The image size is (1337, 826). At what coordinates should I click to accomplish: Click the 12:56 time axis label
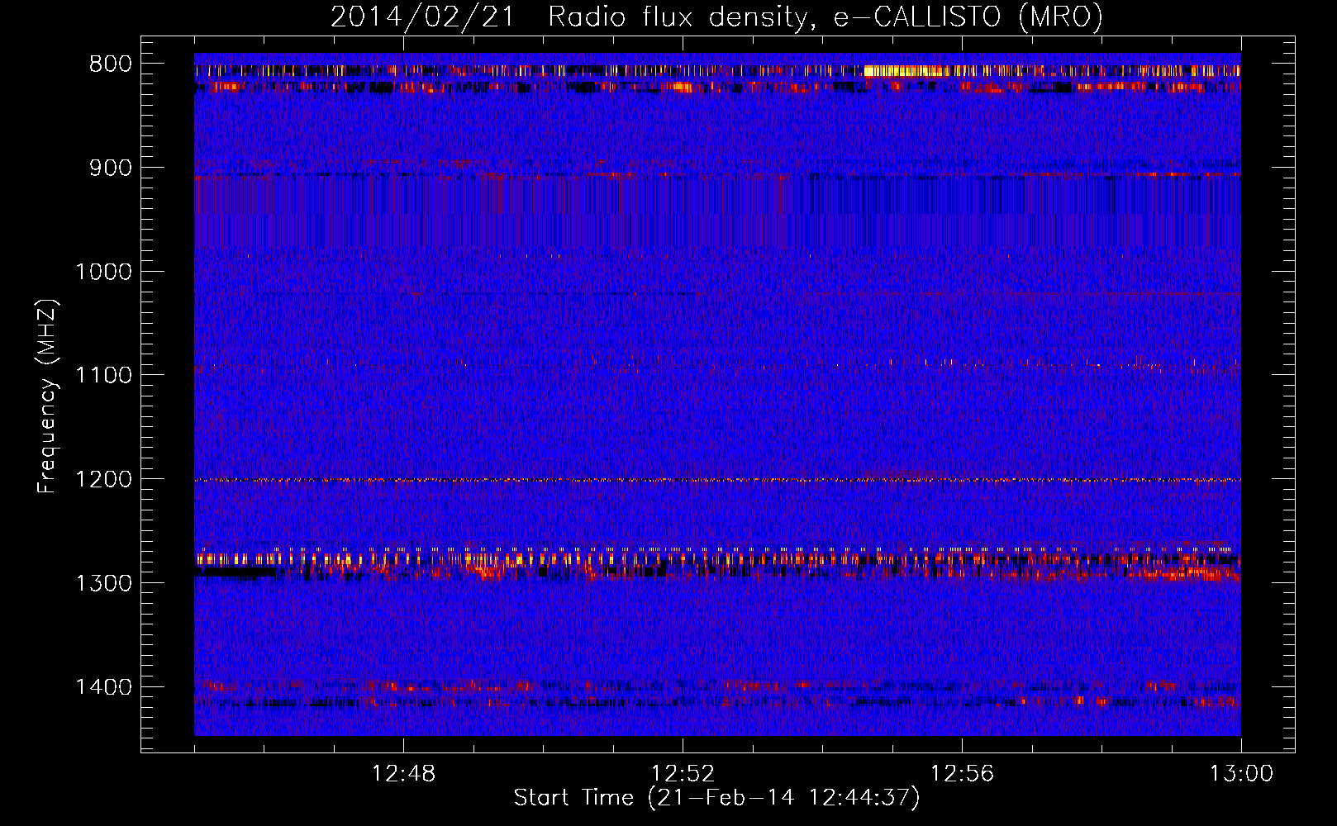click(962, 774)
